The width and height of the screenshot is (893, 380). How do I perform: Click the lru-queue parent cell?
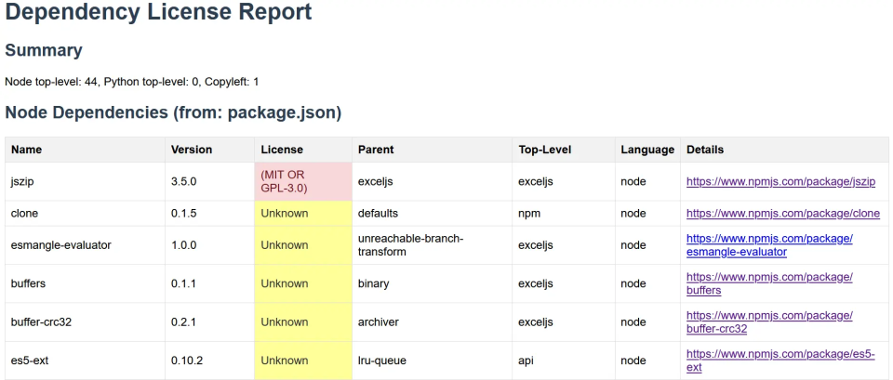(382, 360)
